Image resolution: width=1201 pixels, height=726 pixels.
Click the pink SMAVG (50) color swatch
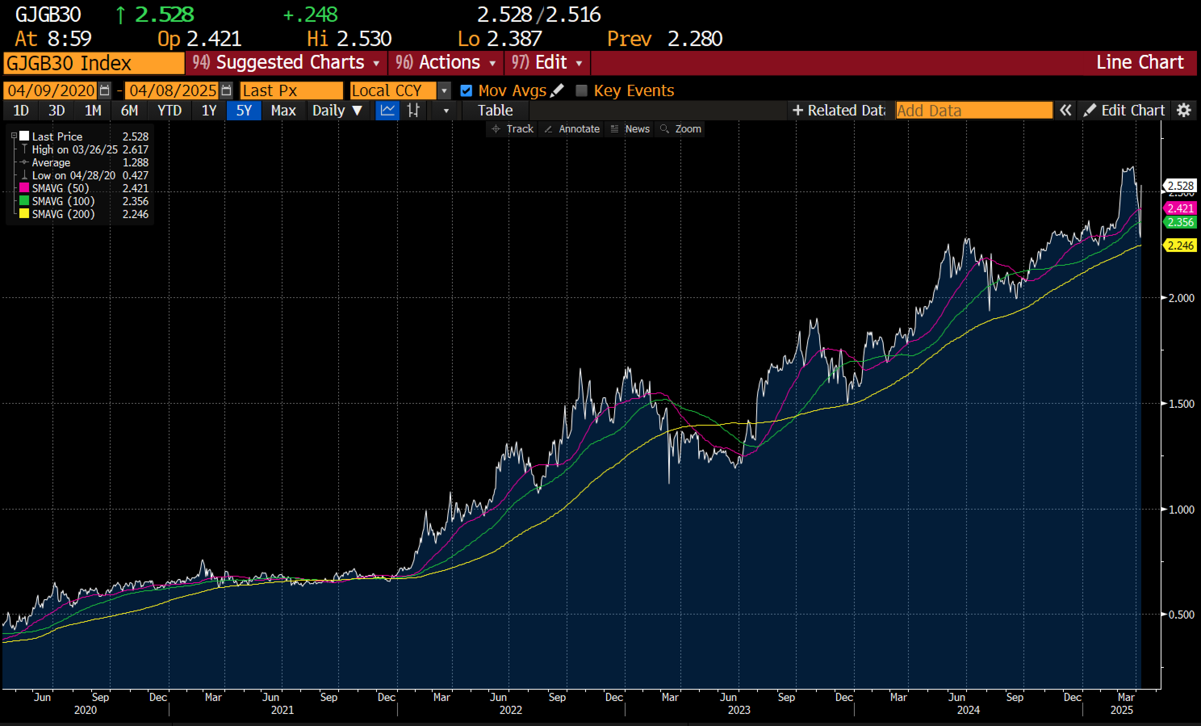click(x=24, y=188)
